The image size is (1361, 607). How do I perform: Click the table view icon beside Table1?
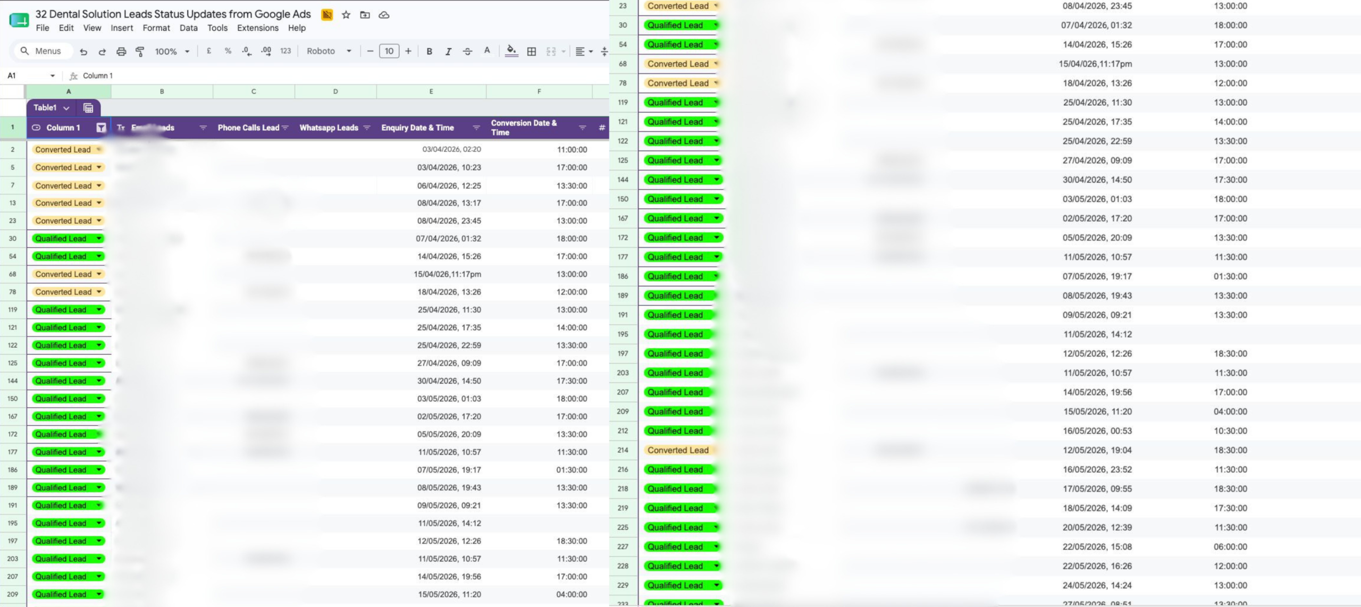(x=88, y=108)
